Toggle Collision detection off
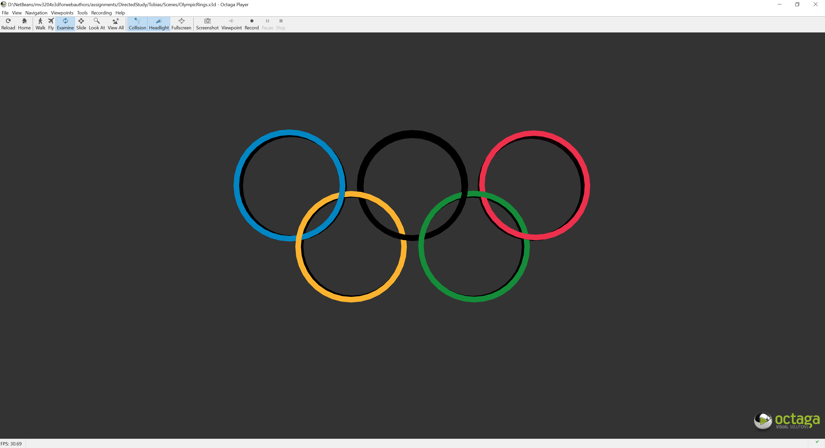Image resolution: width=825 pixels, height=448 pixels. (x=137, y=24)
